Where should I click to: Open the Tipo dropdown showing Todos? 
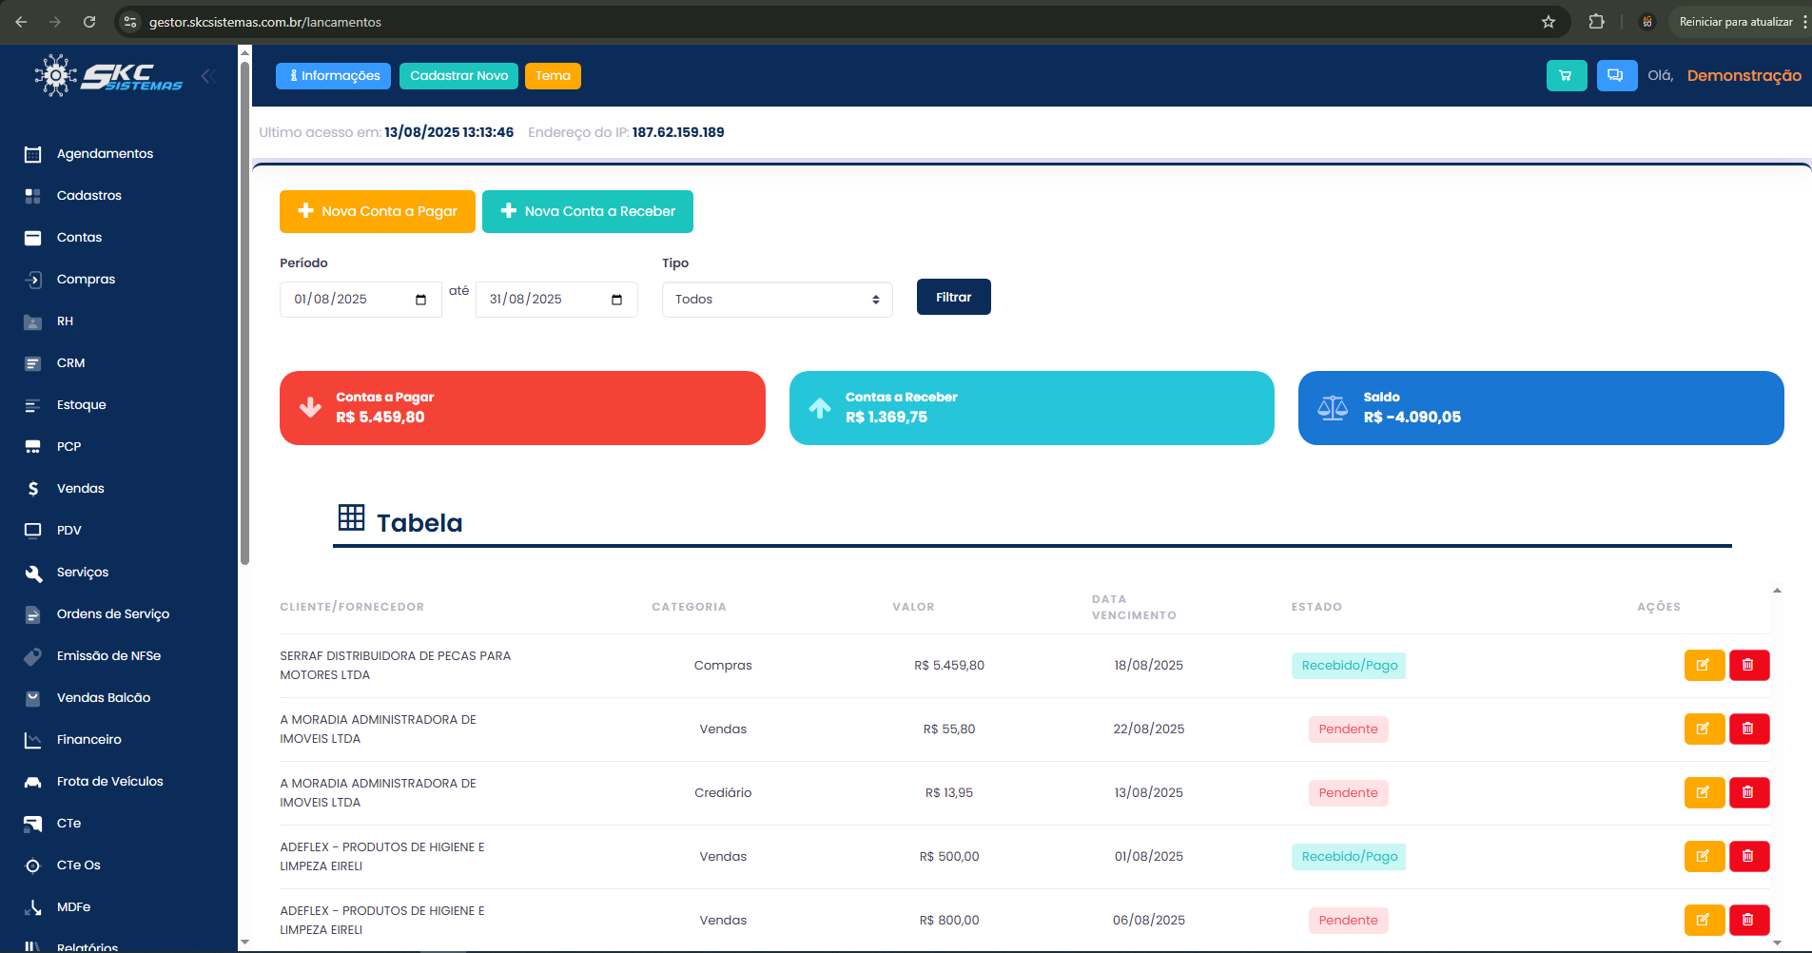coord(776,300)
